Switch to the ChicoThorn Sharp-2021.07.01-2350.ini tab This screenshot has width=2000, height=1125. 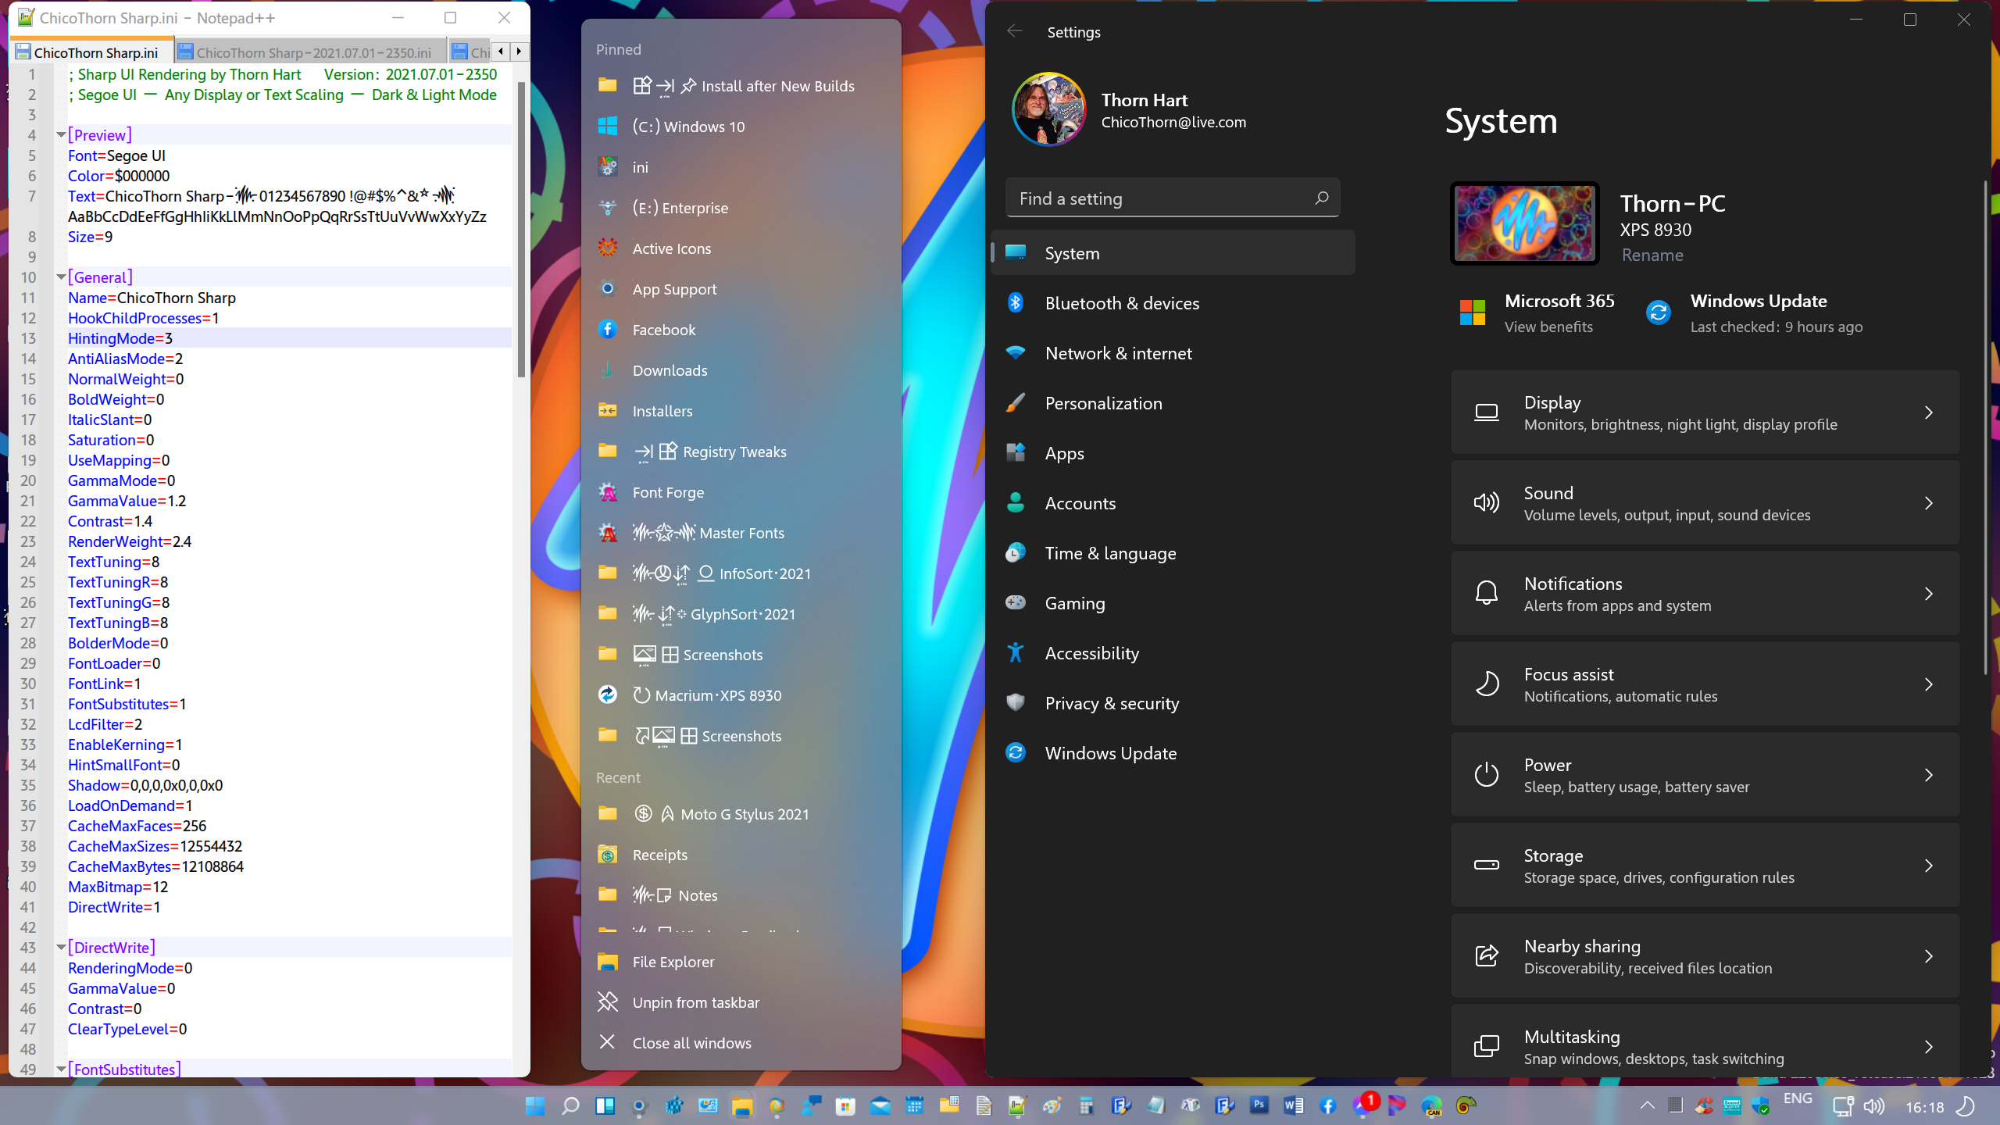click(x=312, y=52)
